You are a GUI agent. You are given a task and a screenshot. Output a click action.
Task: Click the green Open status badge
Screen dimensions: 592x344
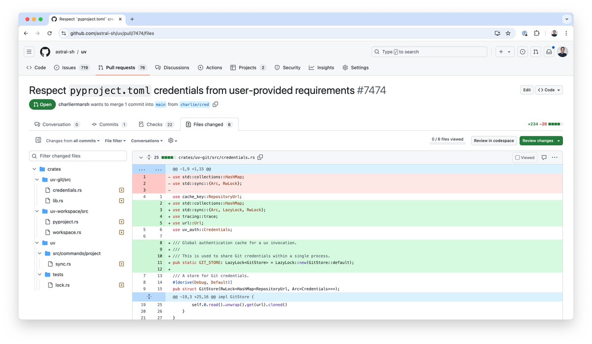(x=42, y=104)
